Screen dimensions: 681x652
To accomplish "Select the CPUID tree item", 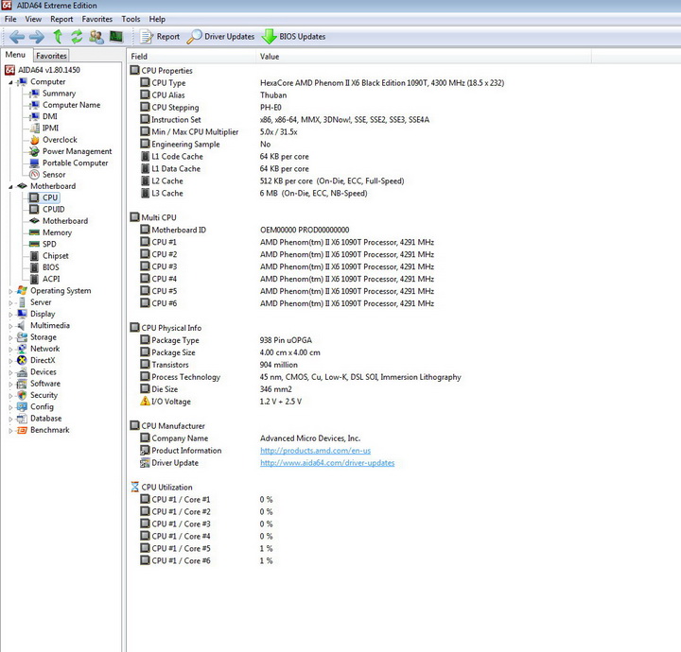I will [x=53, y=210].
